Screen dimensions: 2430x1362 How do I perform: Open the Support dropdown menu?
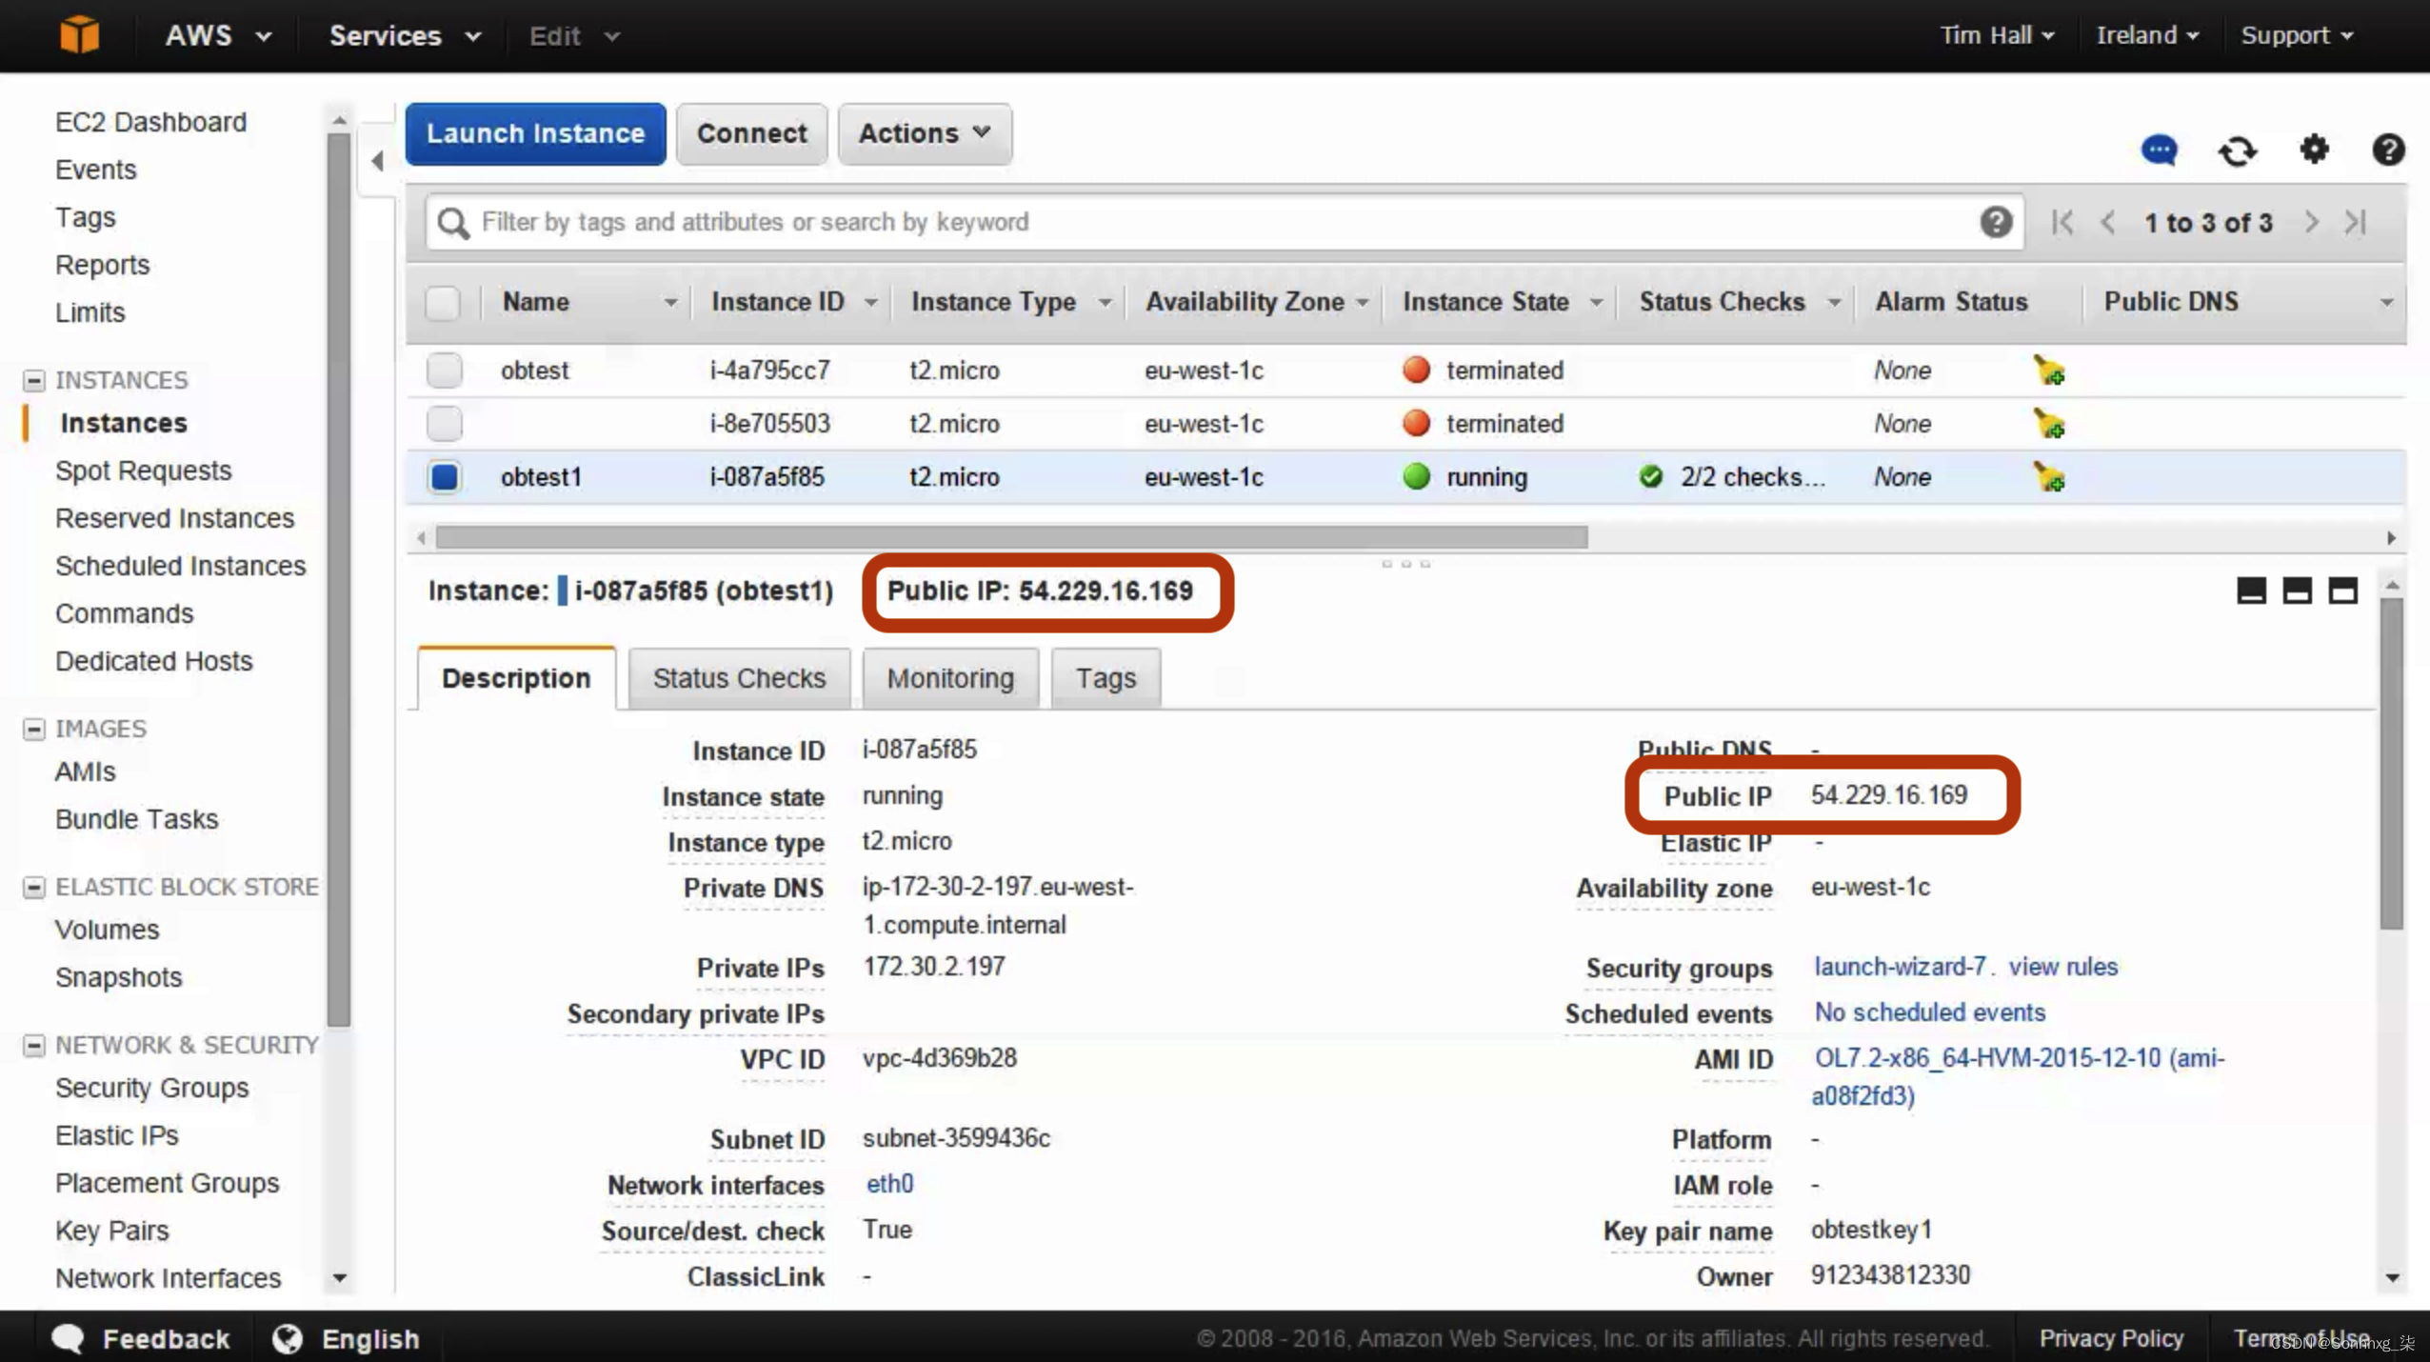click(2297, 35)
